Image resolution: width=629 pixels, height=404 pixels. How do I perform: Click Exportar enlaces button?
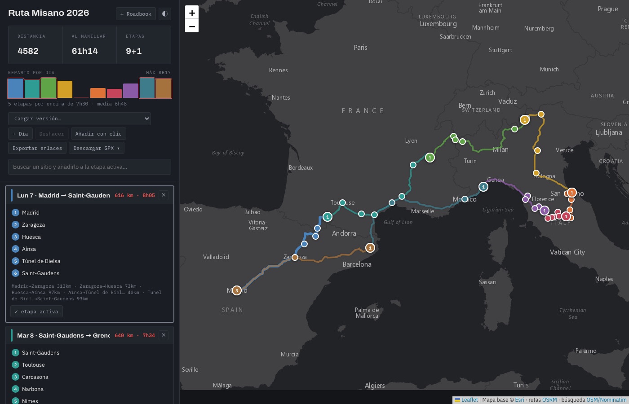click(x=37, y=148)
